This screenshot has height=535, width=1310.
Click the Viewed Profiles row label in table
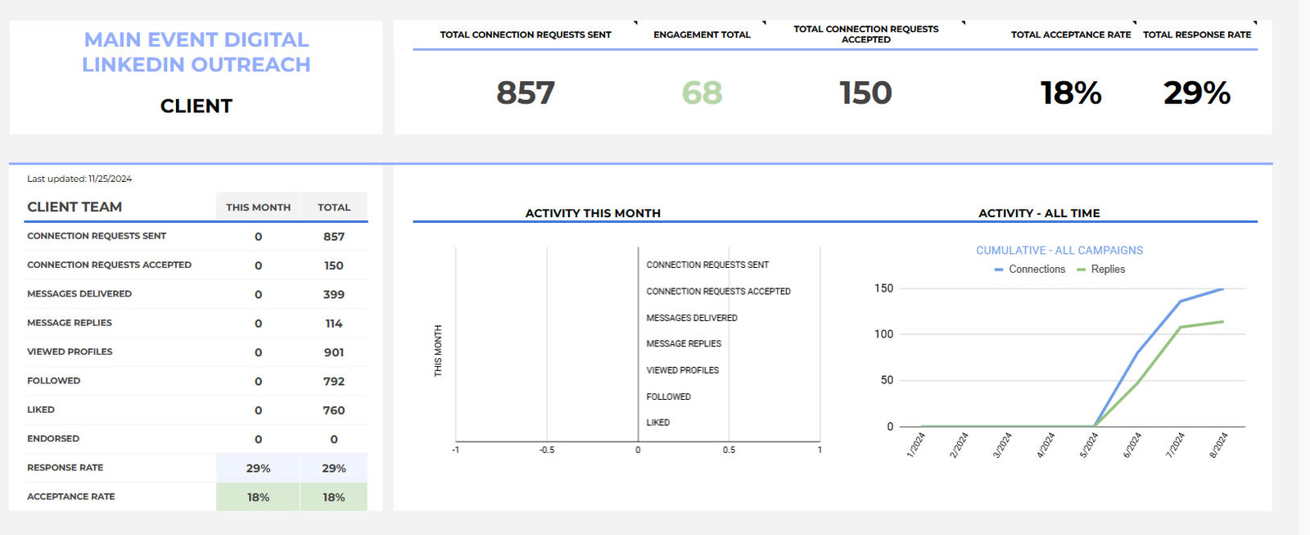70,351
